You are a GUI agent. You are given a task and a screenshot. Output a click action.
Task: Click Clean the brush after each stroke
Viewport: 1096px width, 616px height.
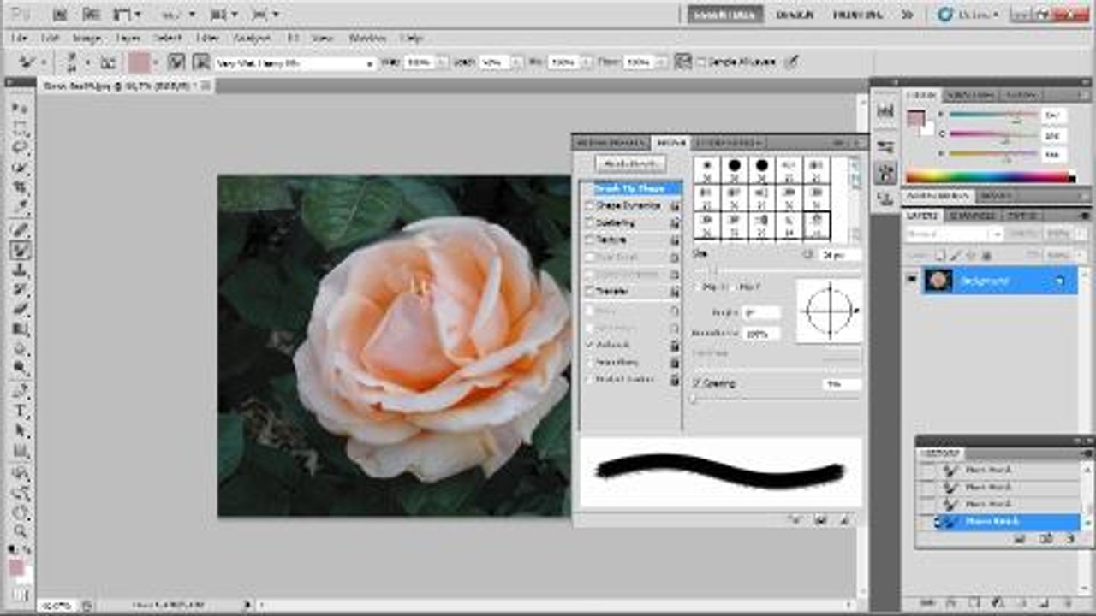[x=201, y=62]
